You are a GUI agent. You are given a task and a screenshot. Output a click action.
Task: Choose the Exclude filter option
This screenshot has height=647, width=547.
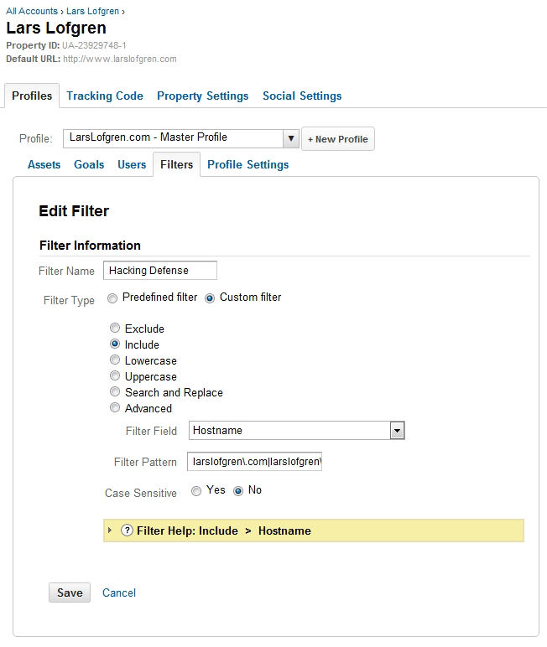pos(115,328)
